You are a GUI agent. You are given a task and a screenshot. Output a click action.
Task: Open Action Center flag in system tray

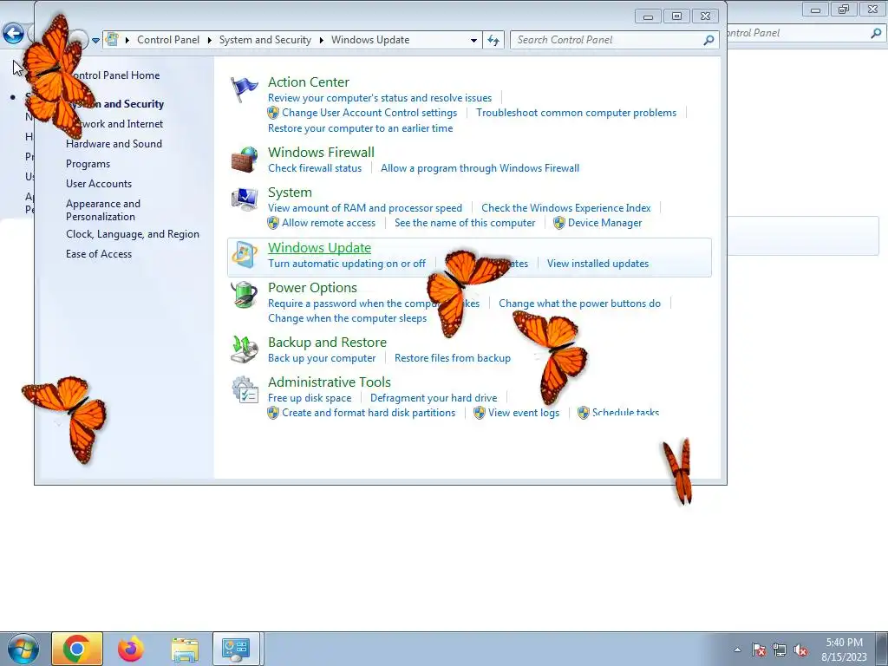coord(759,650)
